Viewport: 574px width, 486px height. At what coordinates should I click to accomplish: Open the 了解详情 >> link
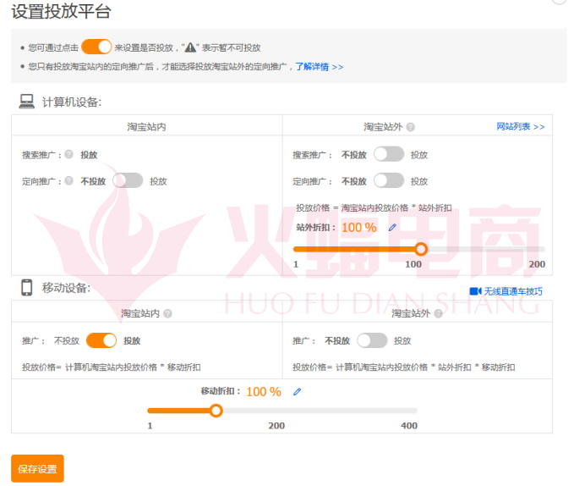tap(320, 67)
